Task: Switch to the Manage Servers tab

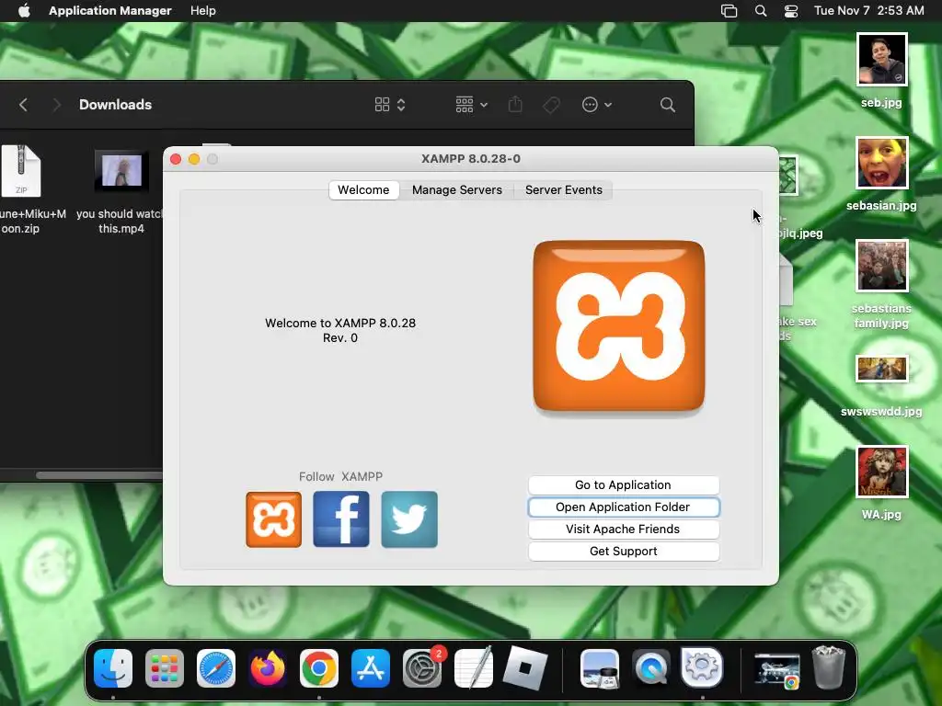Action: pos(456,189)
